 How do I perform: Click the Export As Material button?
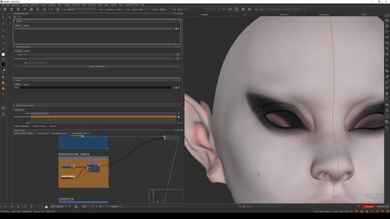pyautogui.click(x=97, y=66)
